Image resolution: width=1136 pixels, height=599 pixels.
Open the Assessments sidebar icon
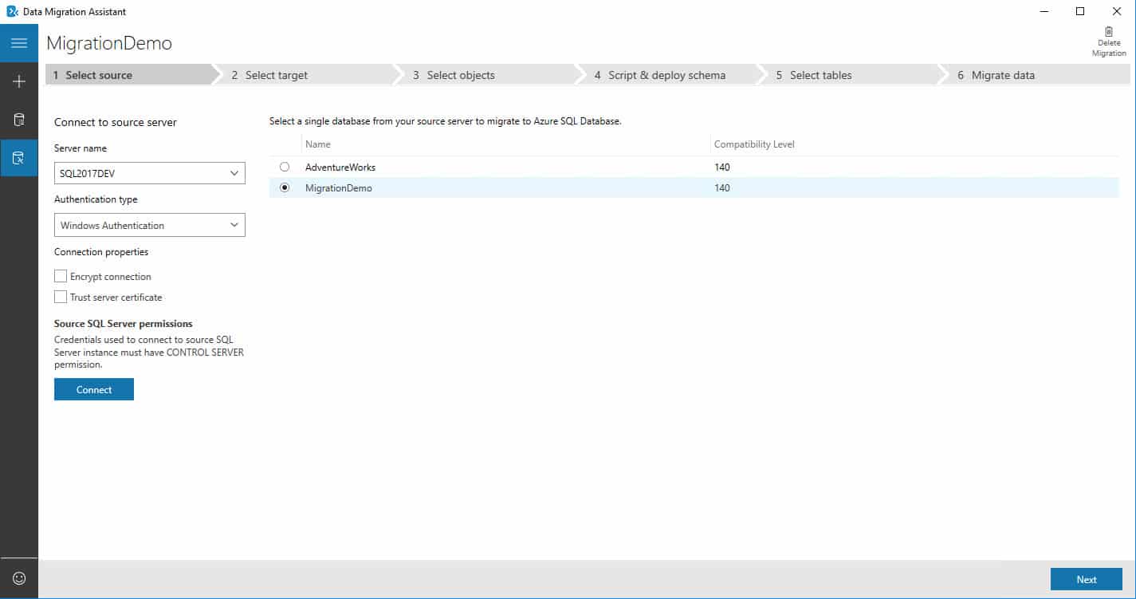[x=19, y=120]
